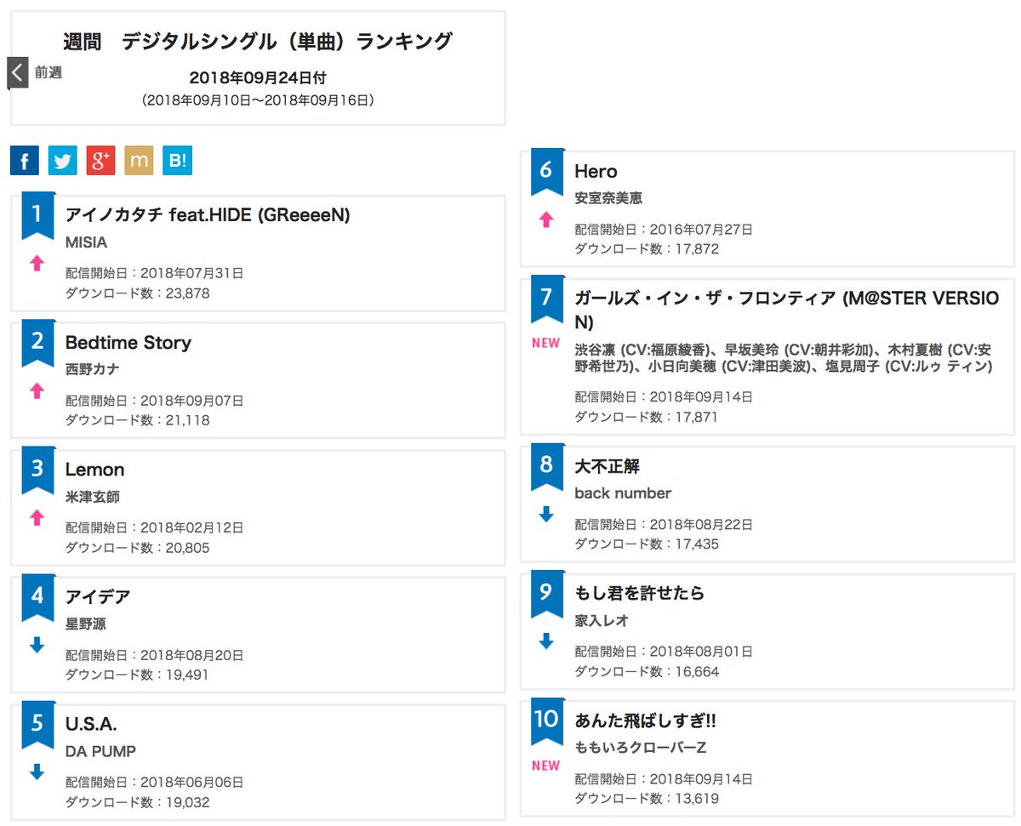Open Hero by 安室奈美恵

(596, 171)
